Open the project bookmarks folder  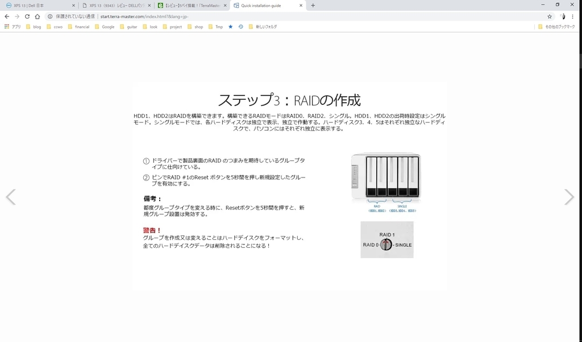point(172,27)
